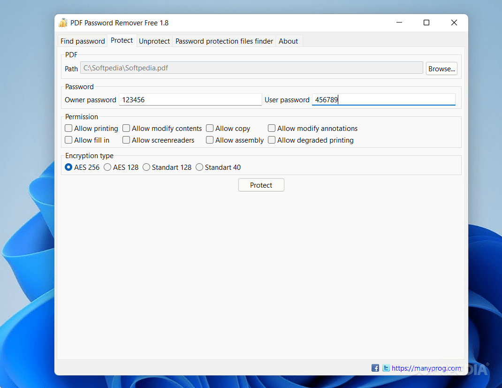Open the Facebook page via the Facebook icon
This screenshot has width=502, height=388.
tap(375, 368)
